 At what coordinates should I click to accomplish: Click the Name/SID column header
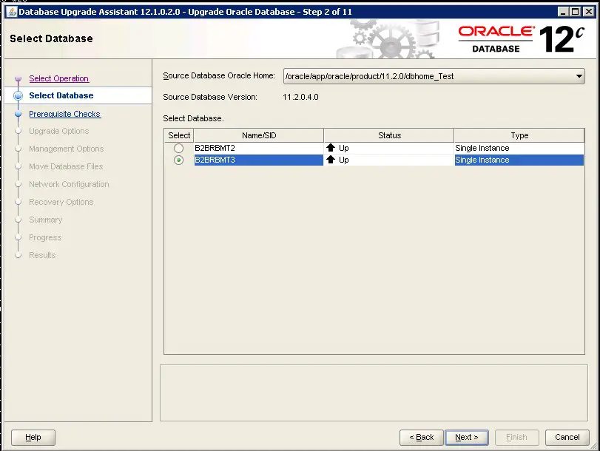[x=259, y=135]
